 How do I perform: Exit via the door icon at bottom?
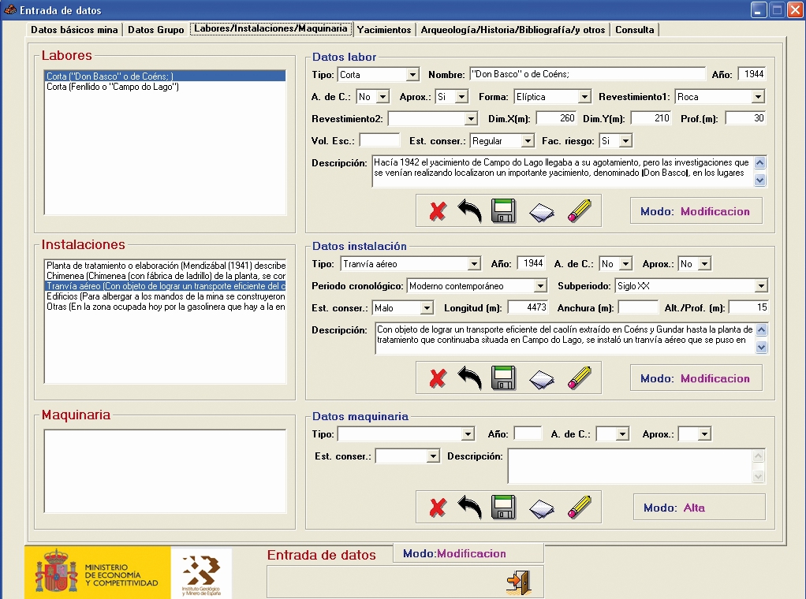tap(518, 582)
